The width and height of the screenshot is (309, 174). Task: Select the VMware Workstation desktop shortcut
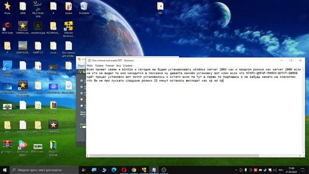[x=69, y=29]
